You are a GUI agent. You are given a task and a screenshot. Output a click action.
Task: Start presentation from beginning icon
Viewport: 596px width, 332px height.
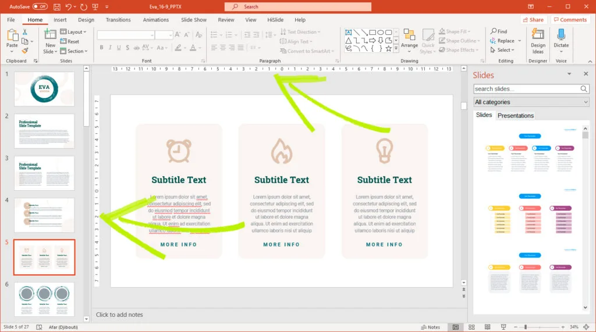95,7
